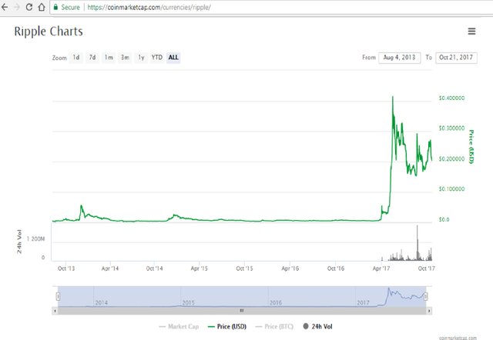Image resolution: width=493 pixels, height=340 pixels.
Task: Go to browser home page icon
Action: [42, 7]
